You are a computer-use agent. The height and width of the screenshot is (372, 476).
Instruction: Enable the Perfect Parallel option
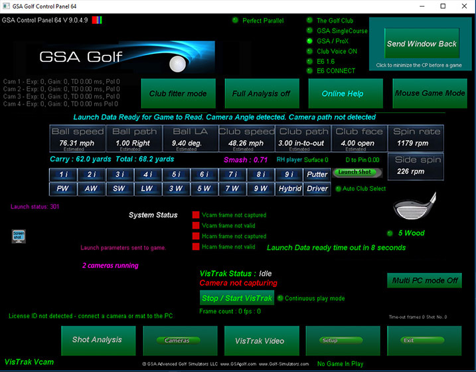[x=236, y=21]
